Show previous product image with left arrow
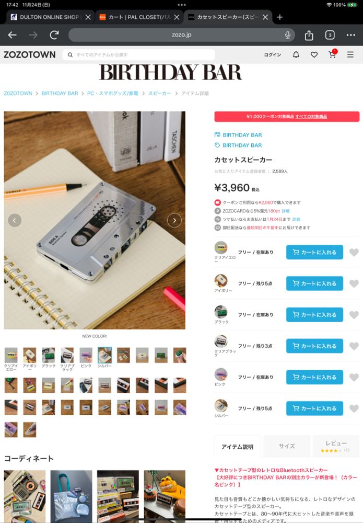Screen dimensions: 363x523 click(15, 220)
